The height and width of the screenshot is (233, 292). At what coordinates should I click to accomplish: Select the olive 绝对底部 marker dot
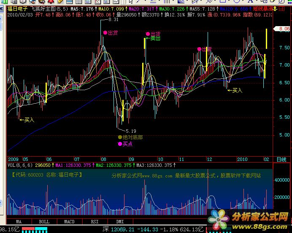[120, 137]
